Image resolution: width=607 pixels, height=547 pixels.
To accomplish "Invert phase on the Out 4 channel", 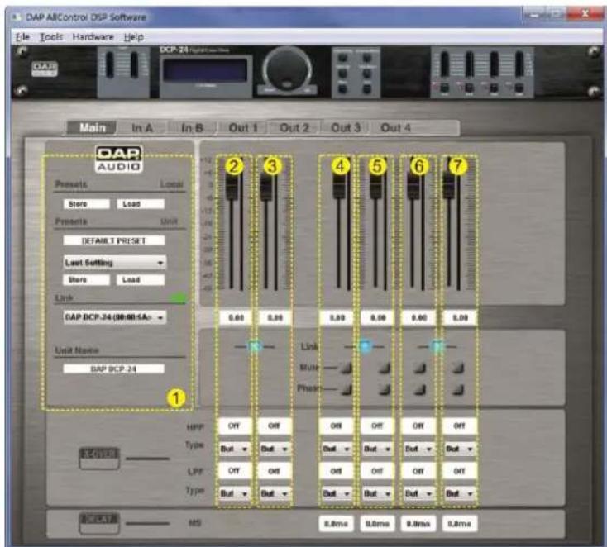I will click(x=458, y=389).
